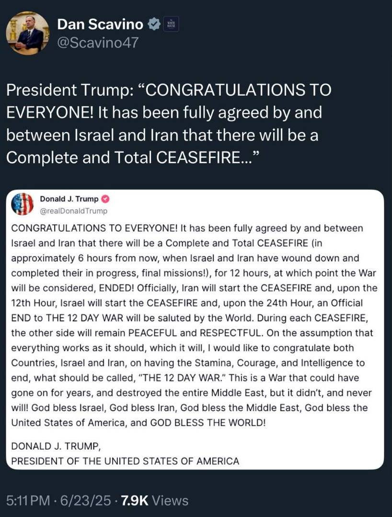The image size is (392, 517).
Task: Click the blue verified badge beside Dan Scavino
Action: (154, 24)
